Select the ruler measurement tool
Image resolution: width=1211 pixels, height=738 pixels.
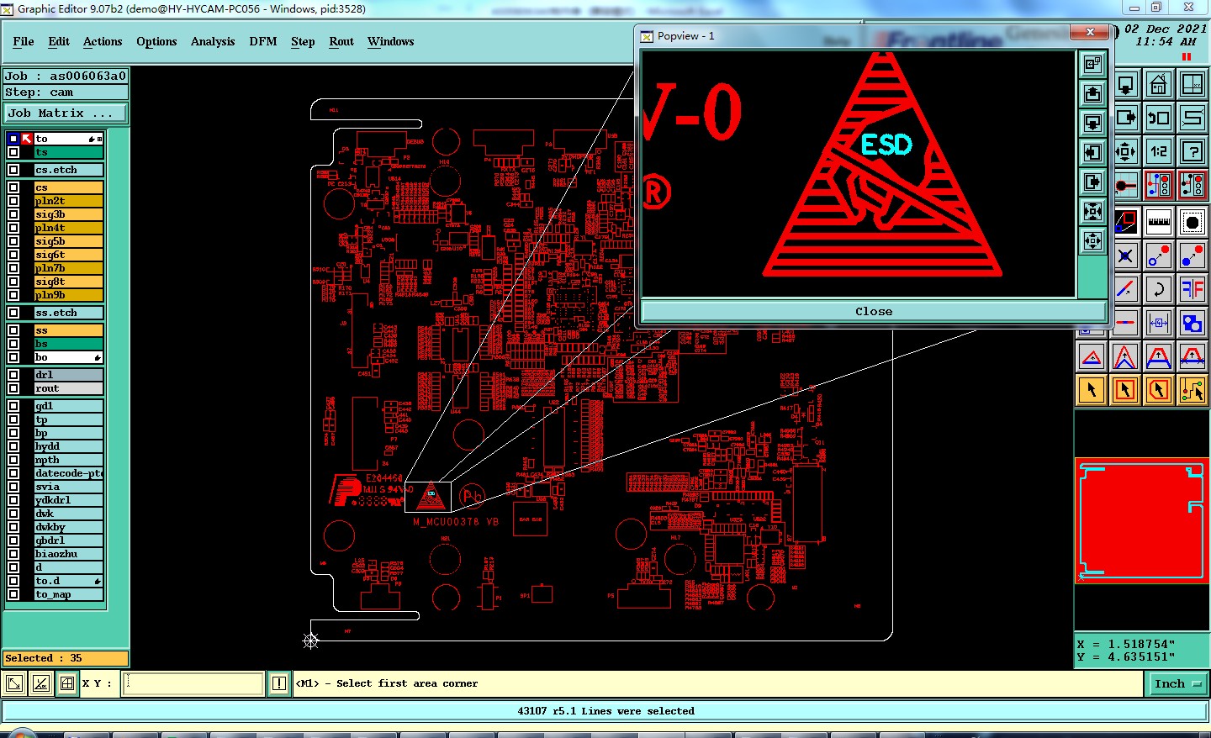(x=1159, y=222)
